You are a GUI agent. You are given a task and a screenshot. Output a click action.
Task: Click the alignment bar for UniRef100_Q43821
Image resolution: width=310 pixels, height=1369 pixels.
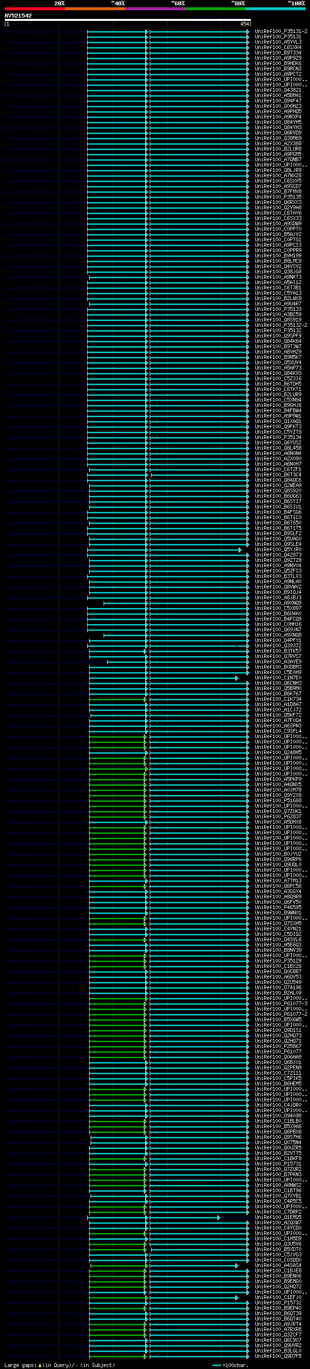168,90
